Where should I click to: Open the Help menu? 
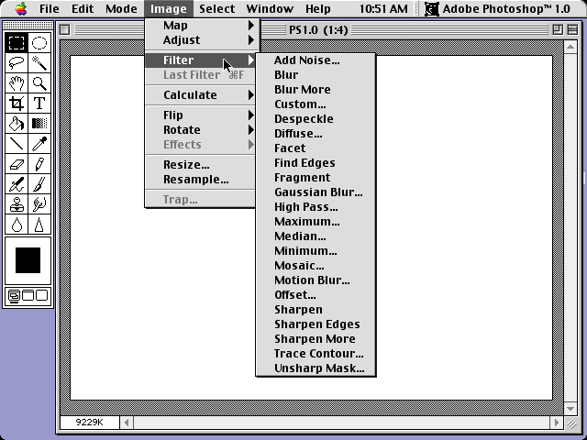[x=318, y=8]
